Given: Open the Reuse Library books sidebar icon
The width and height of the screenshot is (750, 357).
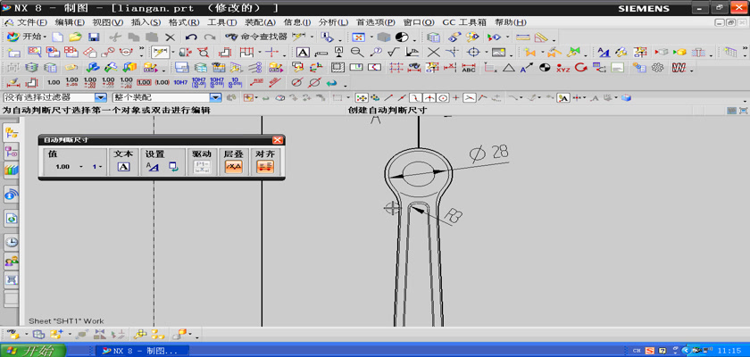Looking at the screenshot, I should point(12,170).
